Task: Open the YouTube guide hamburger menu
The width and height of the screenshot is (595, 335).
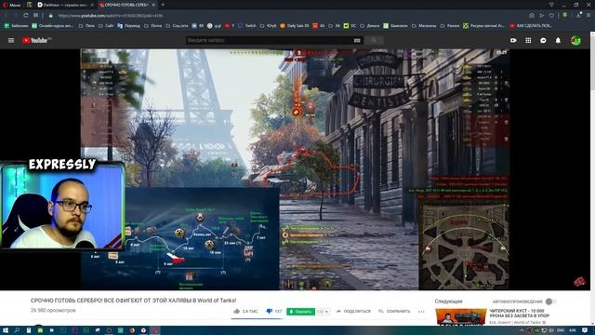Action: click(11, 40)
